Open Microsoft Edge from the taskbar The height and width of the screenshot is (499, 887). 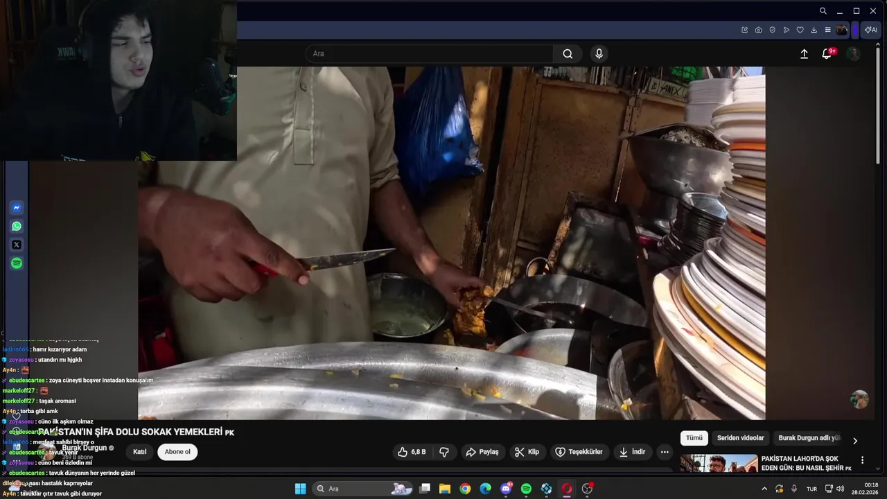click(485, 489)
